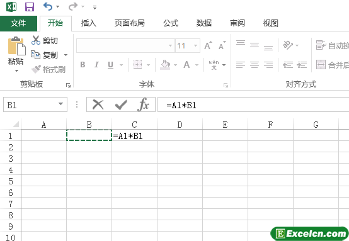Click the Undo arrow icon
Screen dimensions: 349x241
point(48,7)
